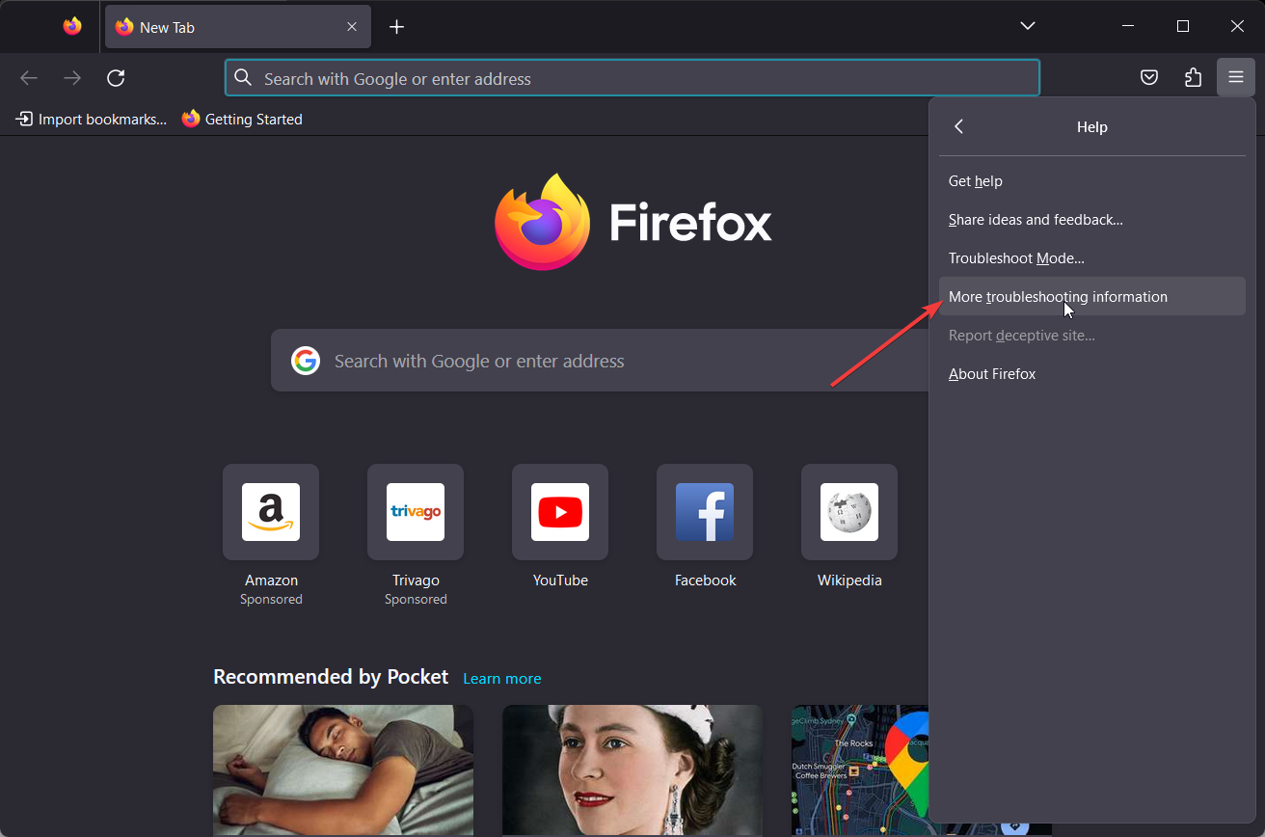Image resolution: width=1265 pixels, height=837 pixels.
Task: Click the large Firefox logo
Action: (542, 222)
